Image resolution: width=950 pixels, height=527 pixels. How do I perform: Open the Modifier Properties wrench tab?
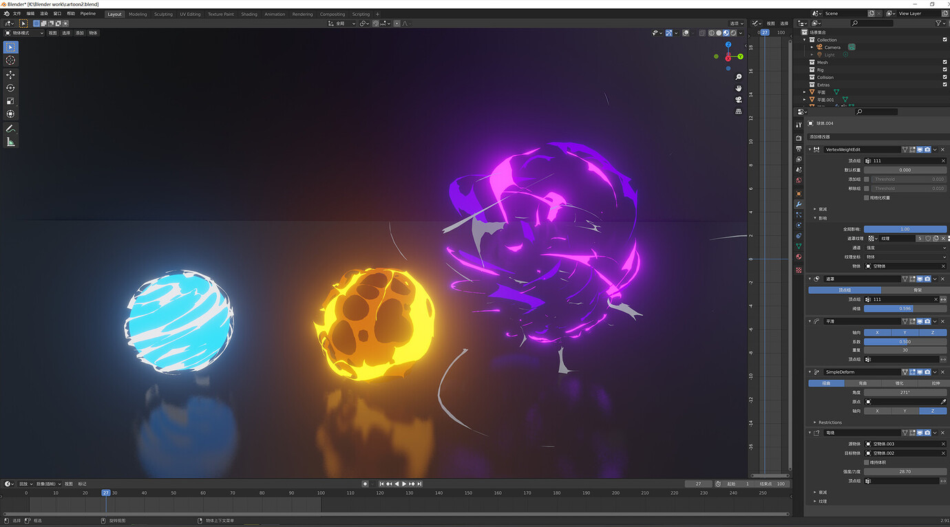pos(798,204)
